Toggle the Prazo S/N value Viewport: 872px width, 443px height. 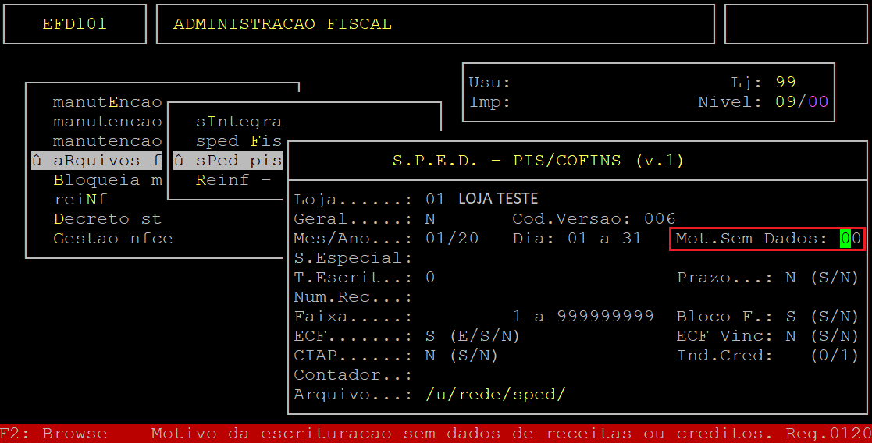click(x=791, y=278)
